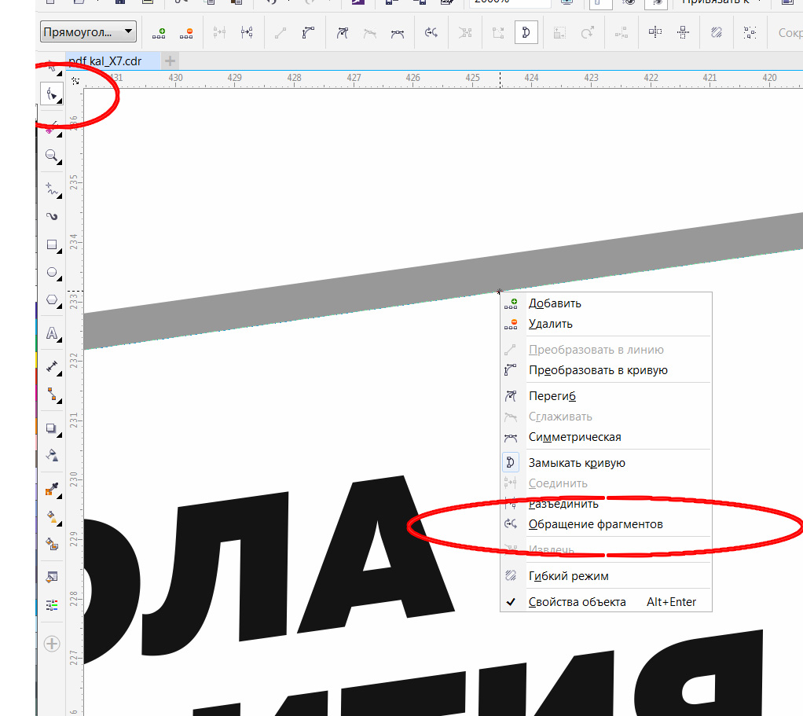The width and height of the screenshot is (803, 716).
Task: Click Convert to Curve icon in property bar
Action: click(308, 33)
